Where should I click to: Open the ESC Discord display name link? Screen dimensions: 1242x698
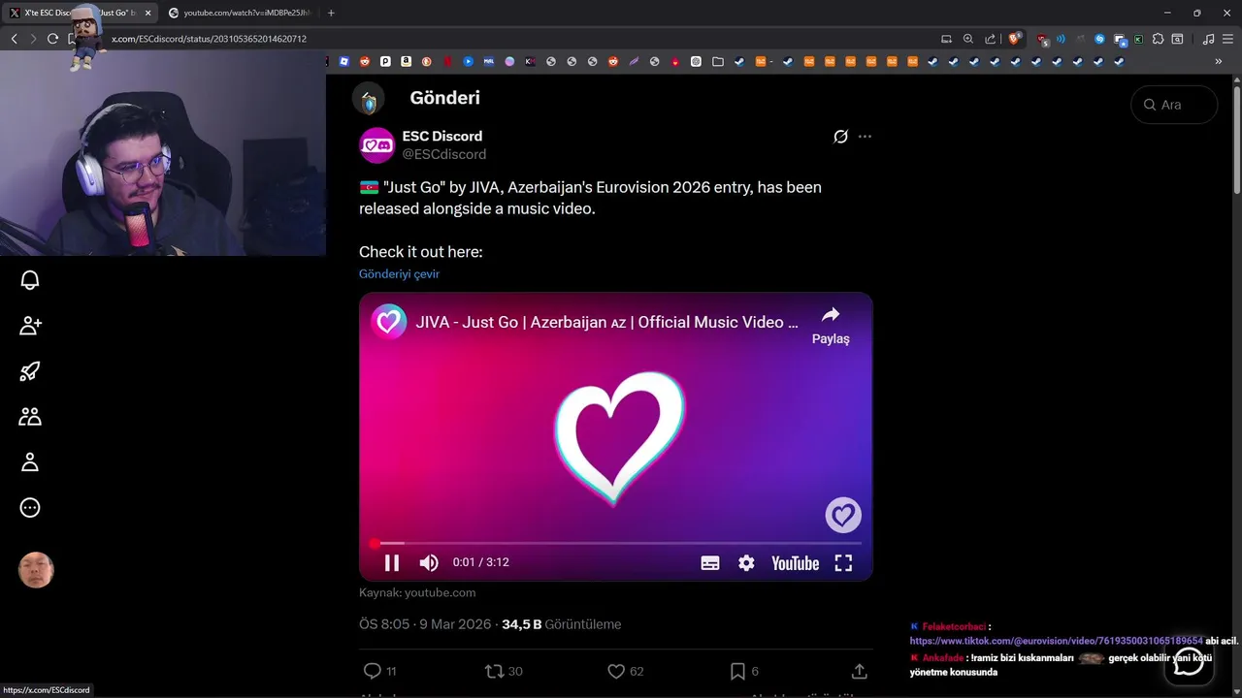coord(441,136)
